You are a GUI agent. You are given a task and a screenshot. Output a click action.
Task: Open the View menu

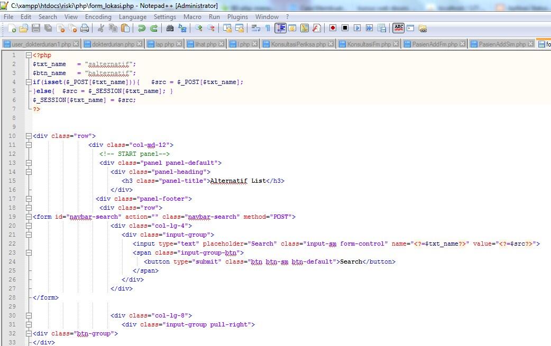[71, 17]
